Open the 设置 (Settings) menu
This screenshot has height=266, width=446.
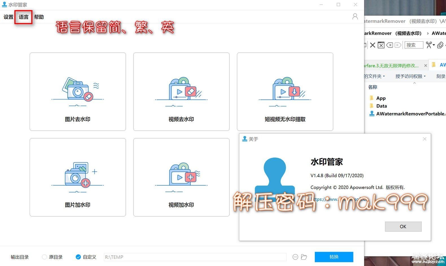(x=8, y=17)
